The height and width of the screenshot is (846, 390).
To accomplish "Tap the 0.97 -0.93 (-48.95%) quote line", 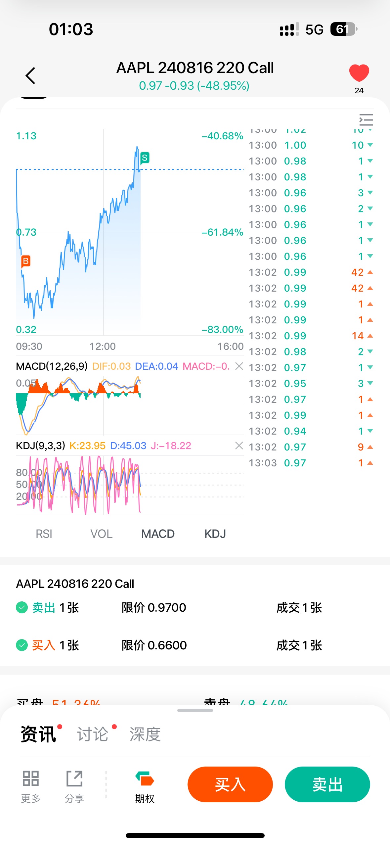I will (x=194, y=86).
